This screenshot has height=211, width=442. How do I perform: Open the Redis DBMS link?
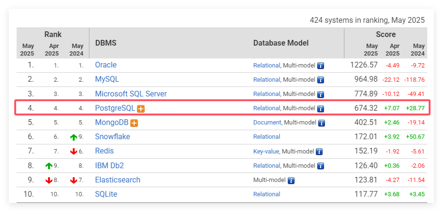point(104,151)
